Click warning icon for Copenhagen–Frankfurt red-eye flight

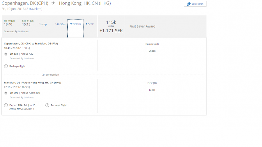tap(6, 66)
